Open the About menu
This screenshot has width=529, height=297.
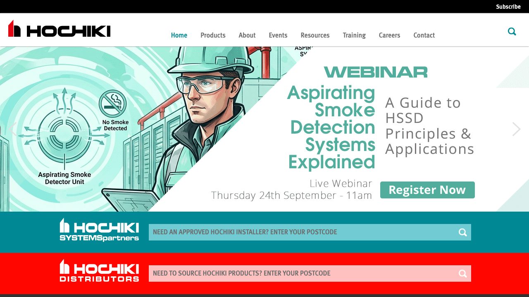pos(247,35)
